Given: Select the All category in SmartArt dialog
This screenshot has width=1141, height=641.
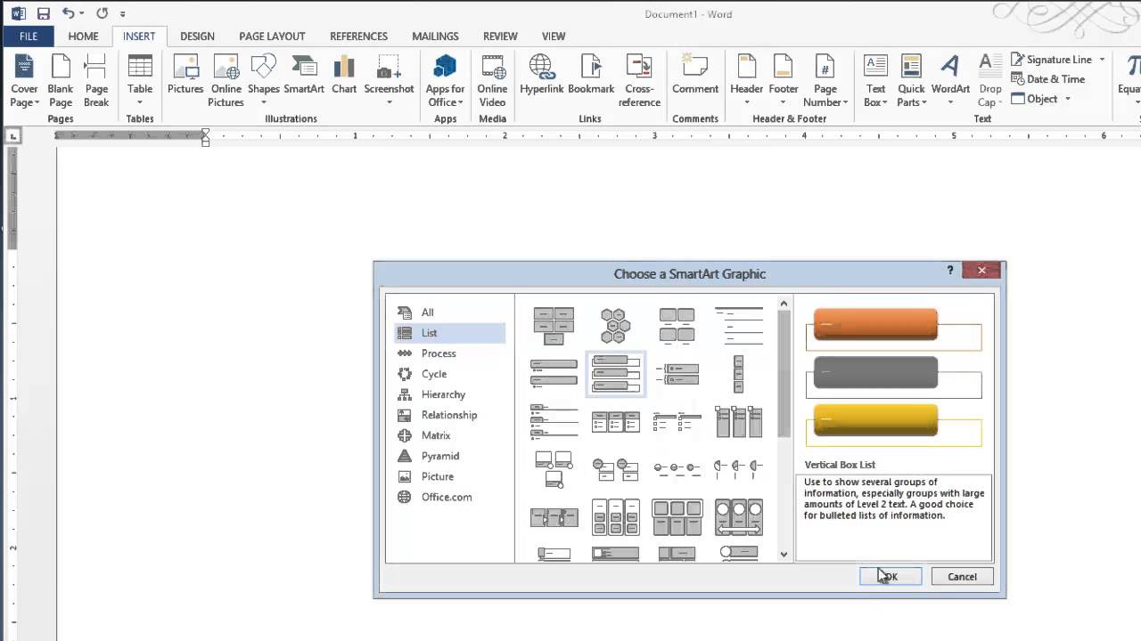Looking at the screenshot, I should (449, 312).
